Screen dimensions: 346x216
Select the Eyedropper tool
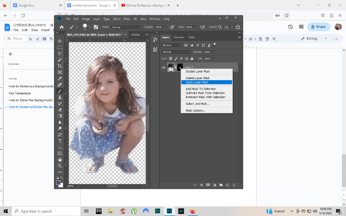60,78
